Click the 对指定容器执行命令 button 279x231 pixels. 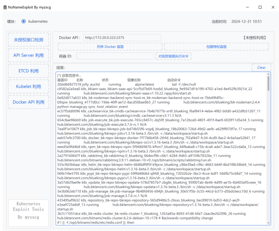174,56
